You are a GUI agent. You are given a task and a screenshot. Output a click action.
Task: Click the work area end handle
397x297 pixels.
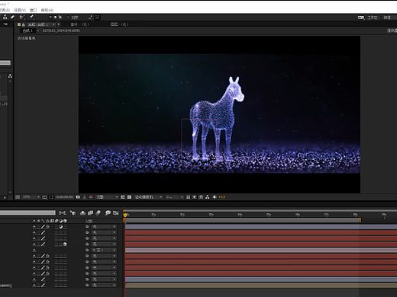[x=360, y=220]
